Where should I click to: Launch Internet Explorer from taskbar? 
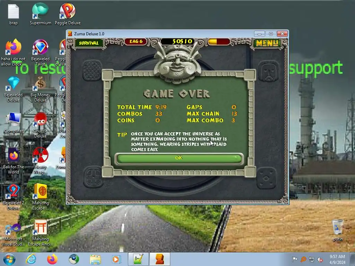[31, 259]
